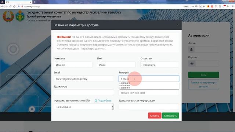Close the ЕРИ browser tab
This screenshot has width=235, height=132.
[30, 2]
